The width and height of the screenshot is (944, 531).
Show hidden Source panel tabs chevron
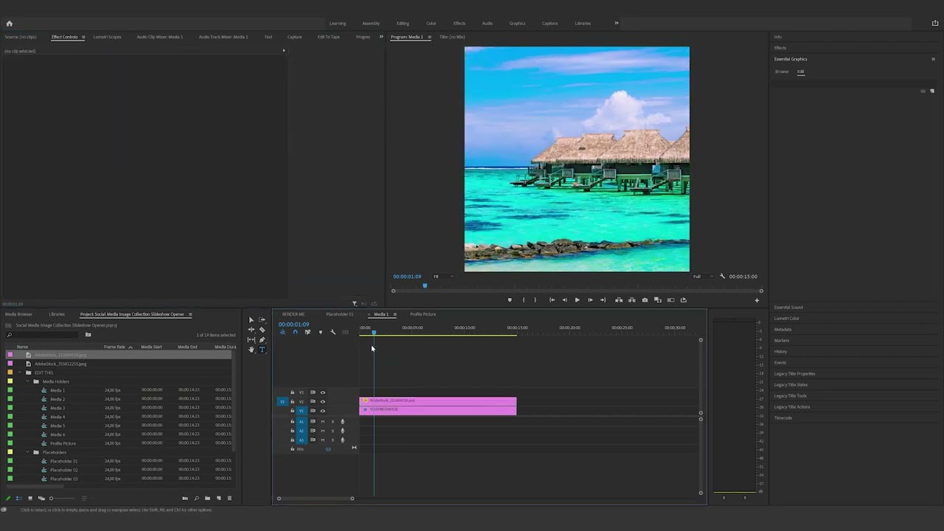click(381, 37)
